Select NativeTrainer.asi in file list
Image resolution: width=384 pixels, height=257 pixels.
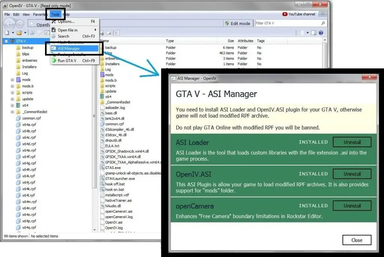pyautogui.click(x=118, y=200)
